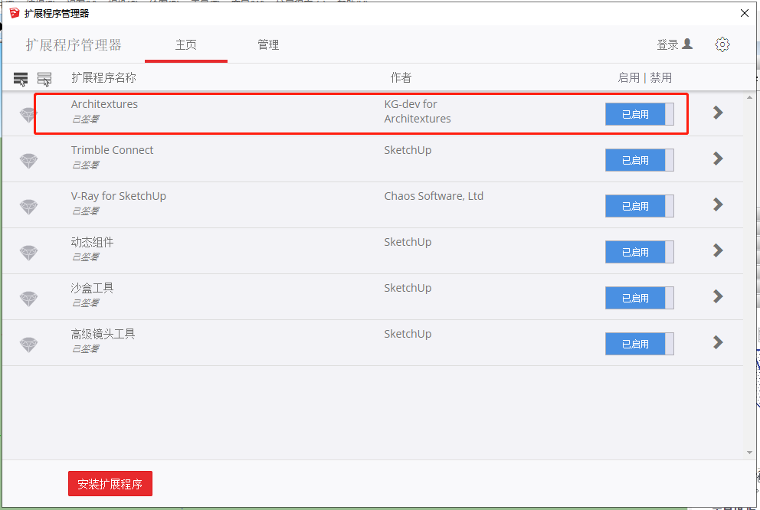760x510 pixels.
Task: Open details arrow for 沙盒工具
Action: (x=718, y=296)
